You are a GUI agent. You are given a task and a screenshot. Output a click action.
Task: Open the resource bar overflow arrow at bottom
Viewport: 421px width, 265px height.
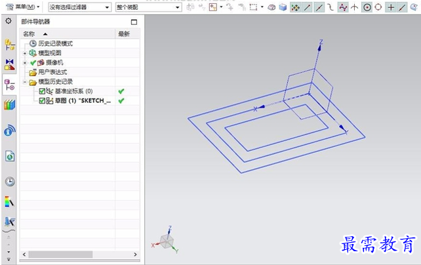click(9, 259)
